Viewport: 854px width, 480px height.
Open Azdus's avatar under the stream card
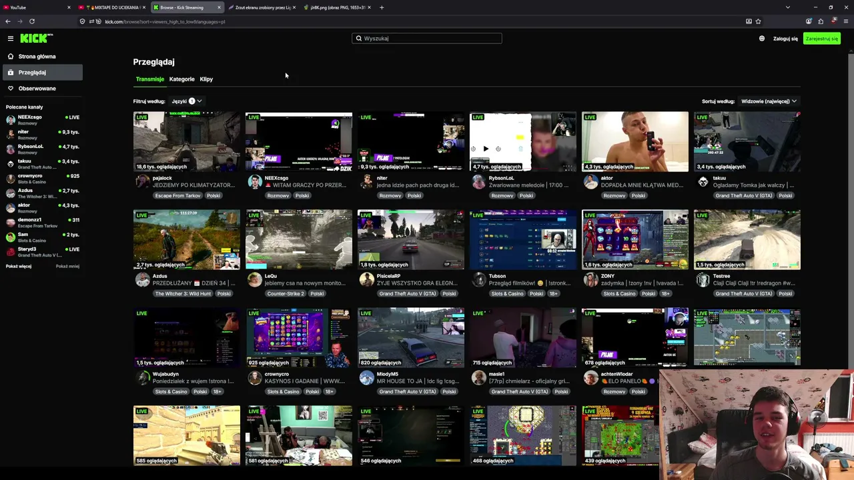143,280
